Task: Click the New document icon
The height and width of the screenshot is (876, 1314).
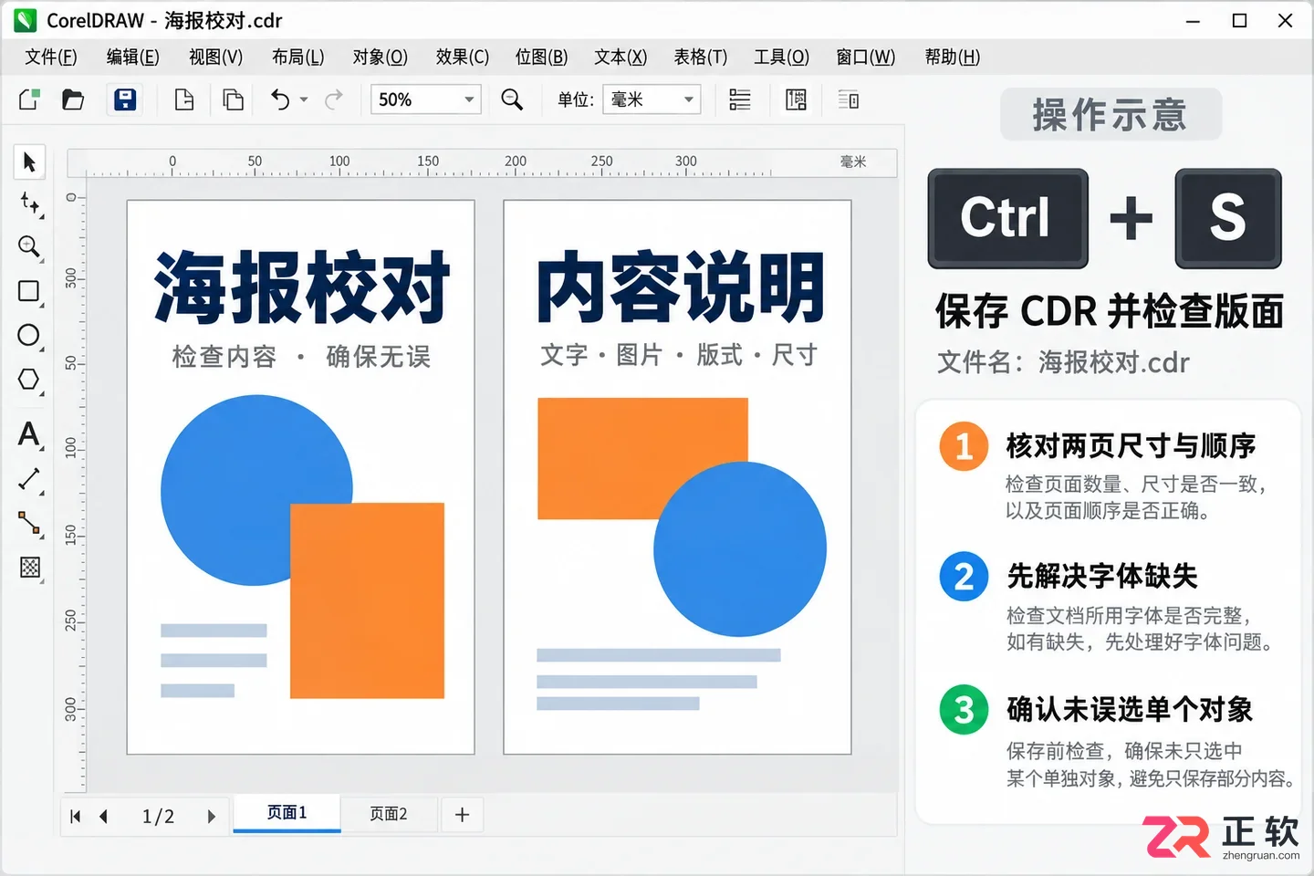Action: tap(29, 99)
